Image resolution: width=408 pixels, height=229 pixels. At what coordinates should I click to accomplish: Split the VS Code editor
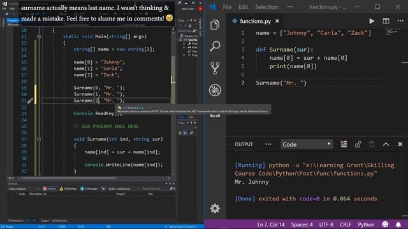click(386, 21)
